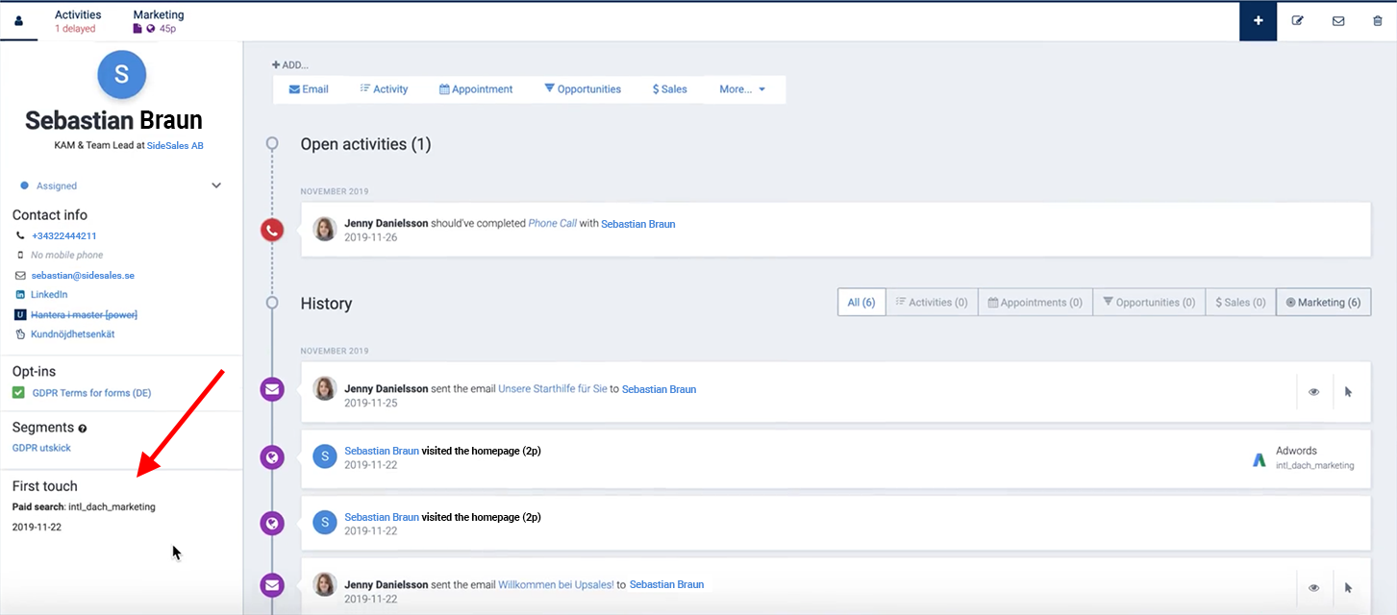Click cursor icon on Unsere Starthilfe email row
The height and width of the screenshot is (615, 1397).
click(x=1349, y=391)
